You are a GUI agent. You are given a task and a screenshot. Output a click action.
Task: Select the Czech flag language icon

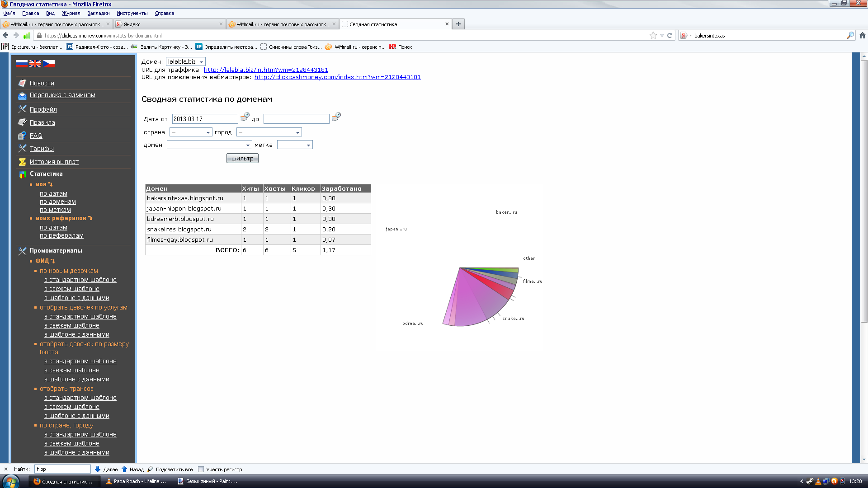pyautogui.click(x=48, y=64)
